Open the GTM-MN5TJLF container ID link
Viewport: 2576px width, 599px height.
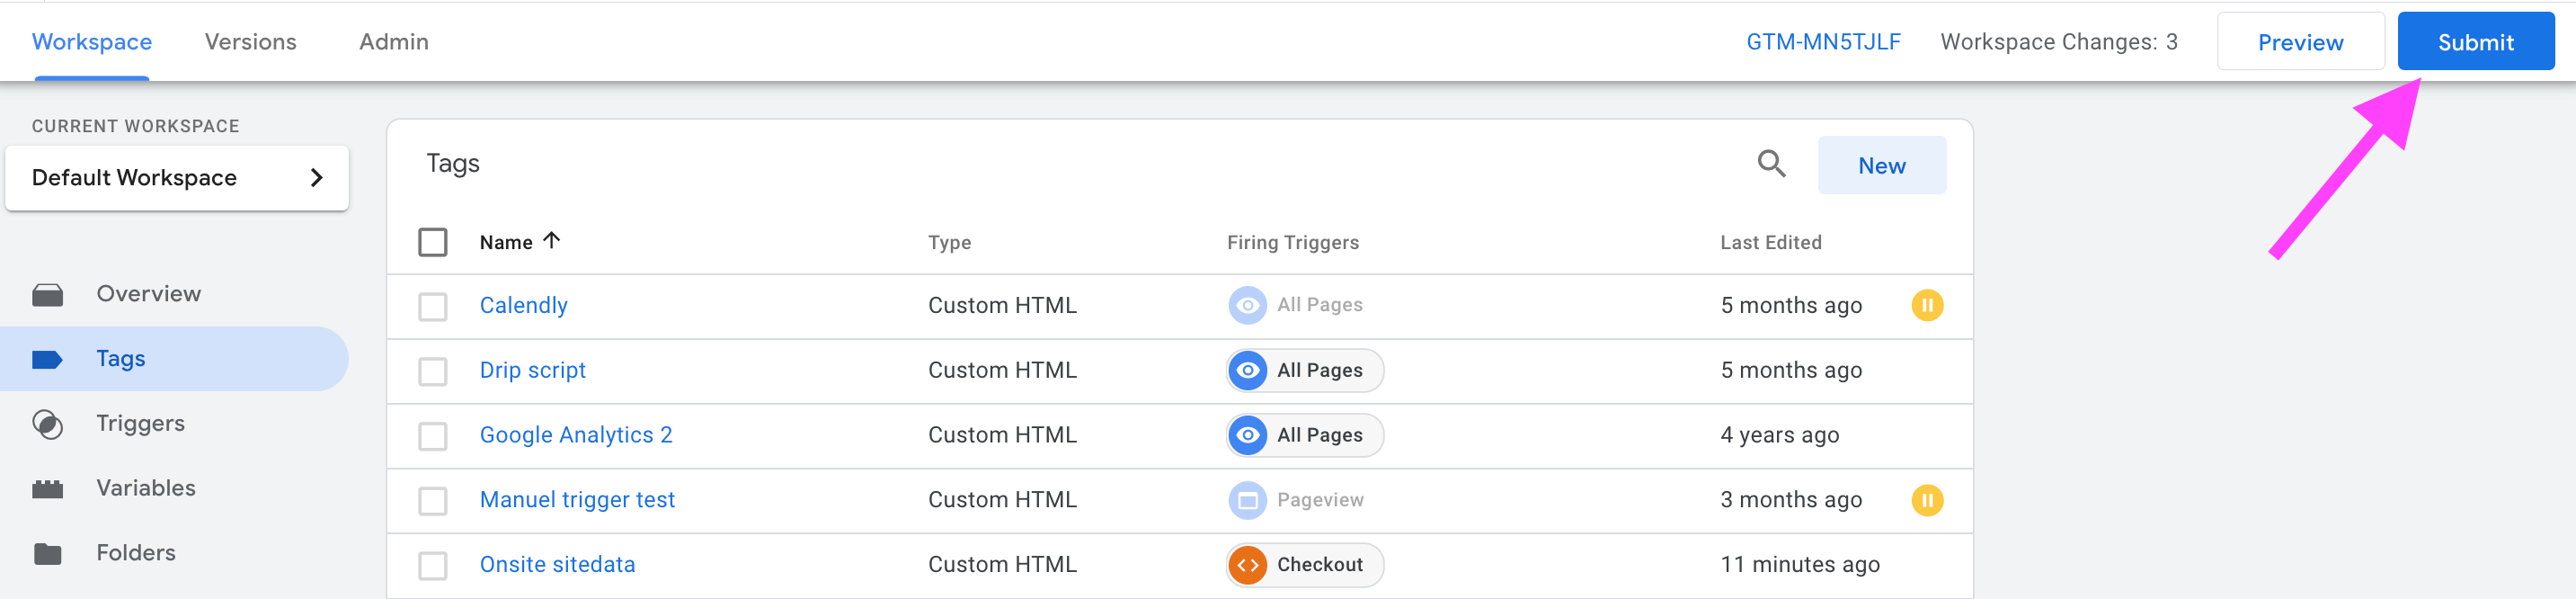pos(1822,42)
